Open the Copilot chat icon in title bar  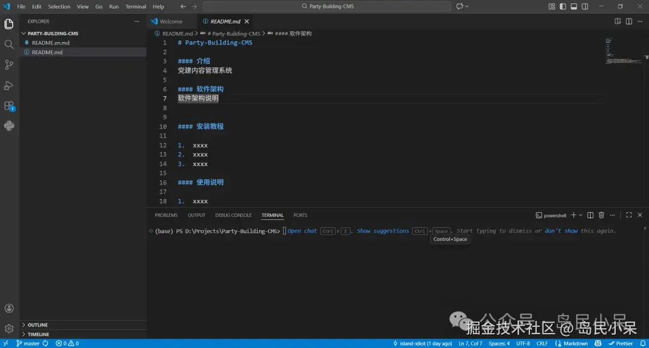tap(460, 6)
